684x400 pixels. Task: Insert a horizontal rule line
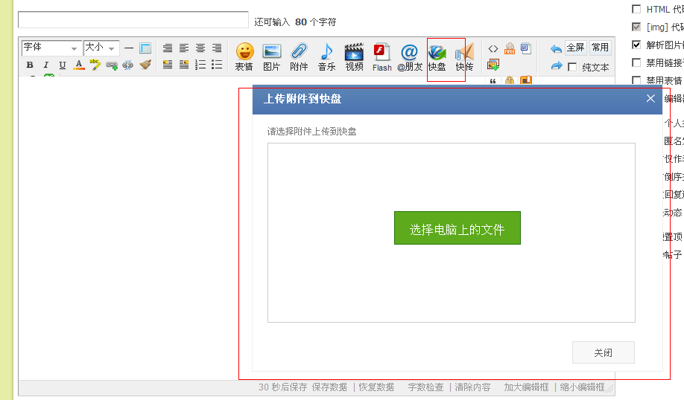129,48
